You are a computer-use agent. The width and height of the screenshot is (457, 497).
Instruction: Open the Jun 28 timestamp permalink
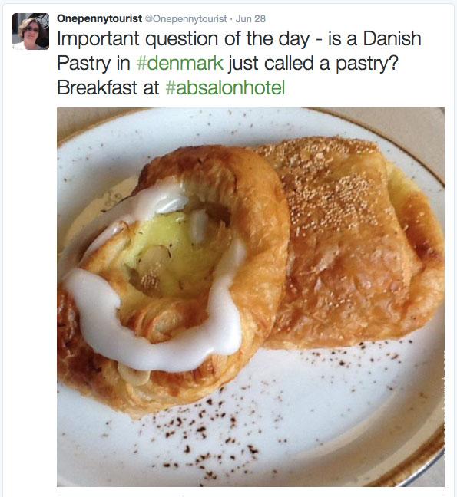pyautogui.click(x=250, y=18)
